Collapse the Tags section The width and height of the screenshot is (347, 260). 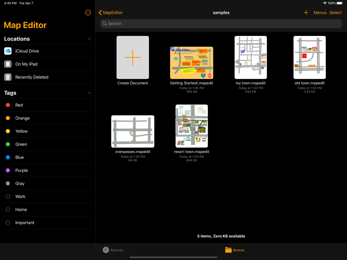point(89,92)
